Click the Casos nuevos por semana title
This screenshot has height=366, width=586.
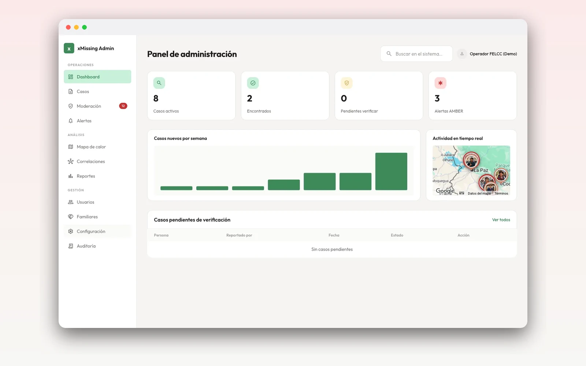tap(181, 138)
